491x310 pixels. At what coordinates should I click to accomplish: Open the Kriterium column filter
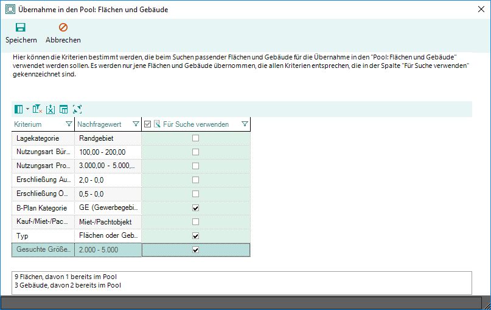[x=68, y=124]
